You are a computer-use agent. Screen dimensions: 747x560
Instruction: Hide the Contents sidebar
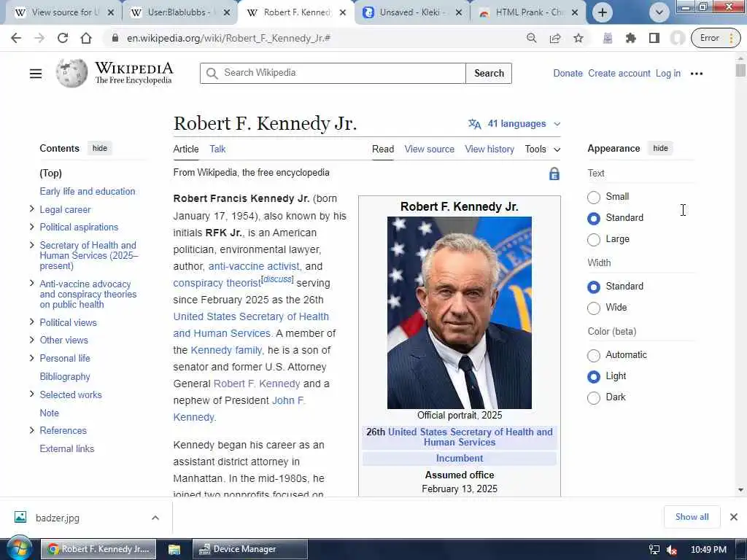99,148
